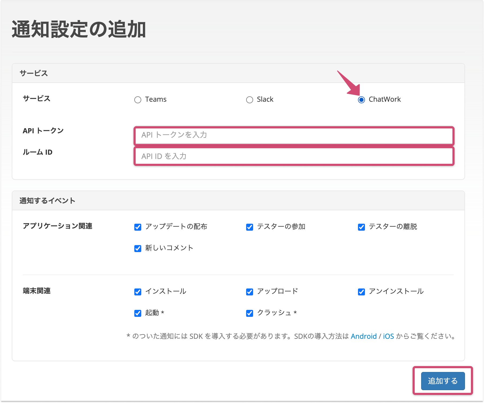Select the ChatWork radio button
Screen dimensions: 484x403
point(361,100)
